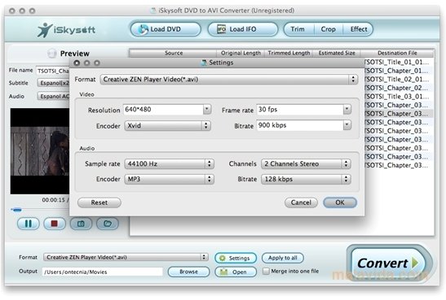The image size is (446, 300).
Task: Open the bottom Format dropdown in main window
Action: tap(126, 257)
